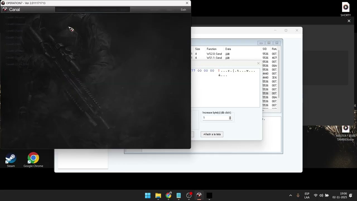Click the Function column header
This screenshot has width=357, height=201.
tap(212, 49)
